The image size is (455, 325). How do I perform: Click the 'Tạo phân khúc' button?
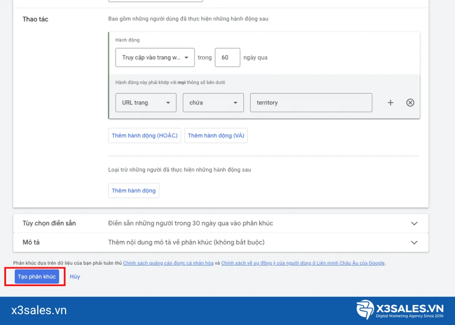tap(37, 276)
